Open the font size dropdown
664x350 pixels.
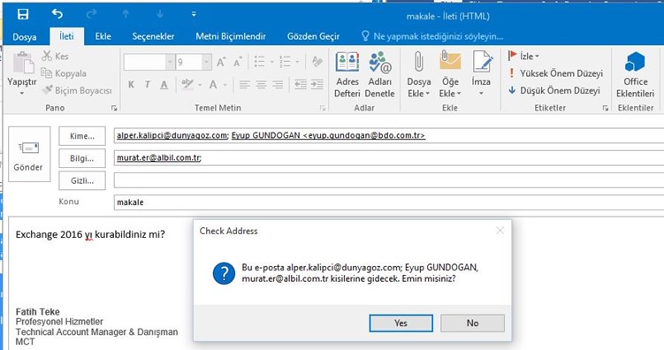(206, 62)
